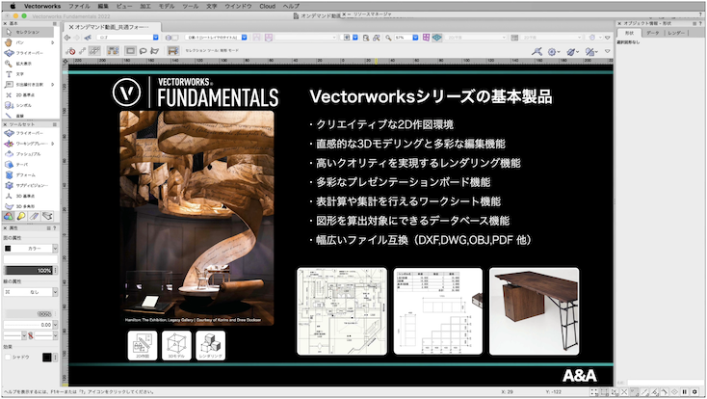Viewport: 707px width, 399px height.
Task: Select the 引出線付き注釈 callout tool
Action: [x=28, y=85]
